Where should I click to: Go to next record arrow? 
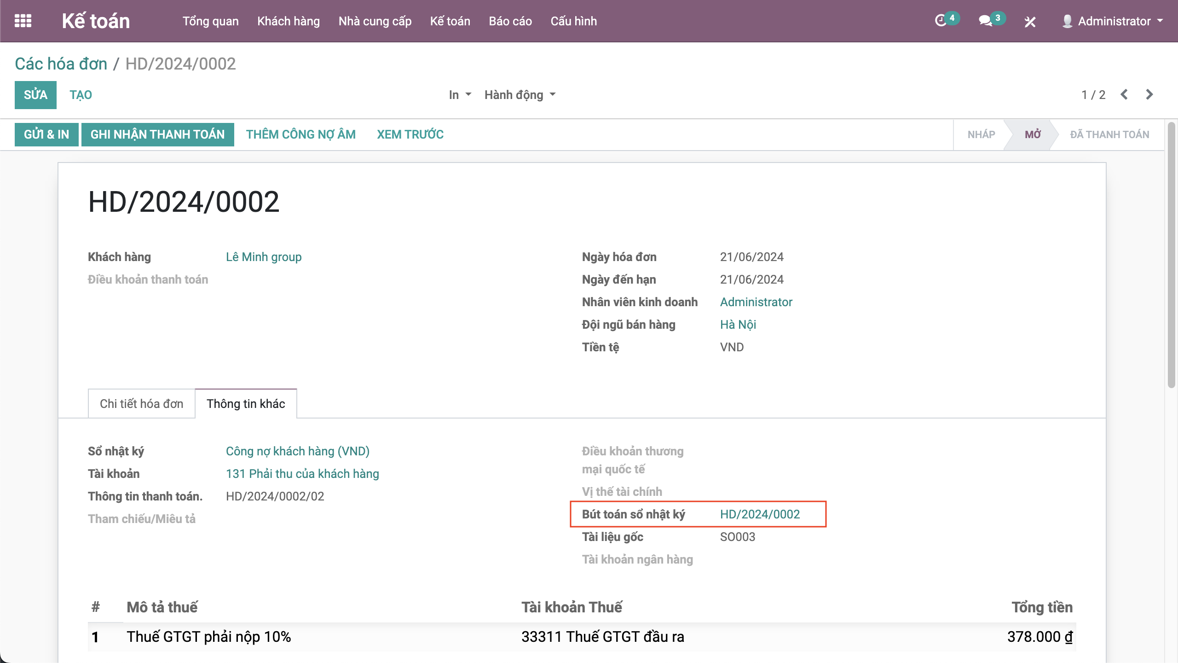pyautogui.click(x=1149, y=95)
